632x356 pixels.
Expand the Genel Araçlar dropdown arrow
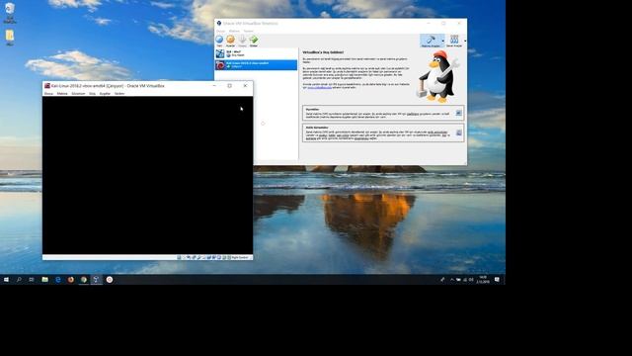tap(465, 41)
